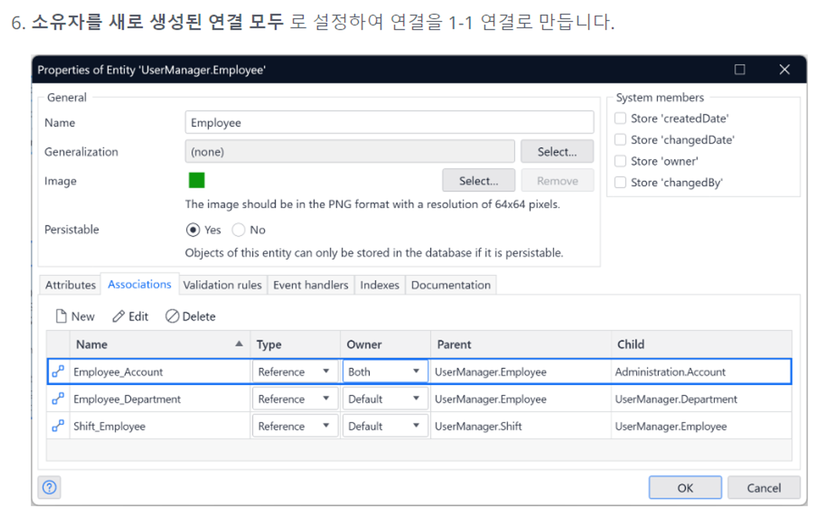Click the Employee_Department association row icon

(x=58, y=399)
